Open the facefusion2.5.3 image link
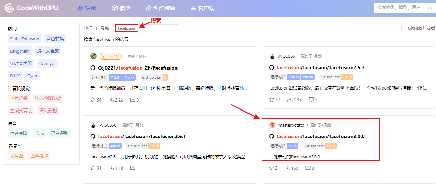Viewport: 436px width, 189px height. pos(320,67)
